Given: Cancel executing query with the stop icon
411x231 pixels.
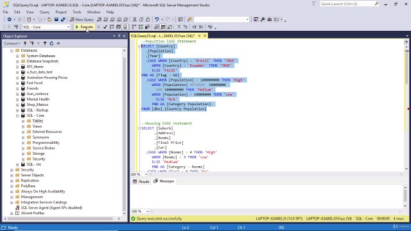Looking at the screenshot, I should tap(98, 27).
